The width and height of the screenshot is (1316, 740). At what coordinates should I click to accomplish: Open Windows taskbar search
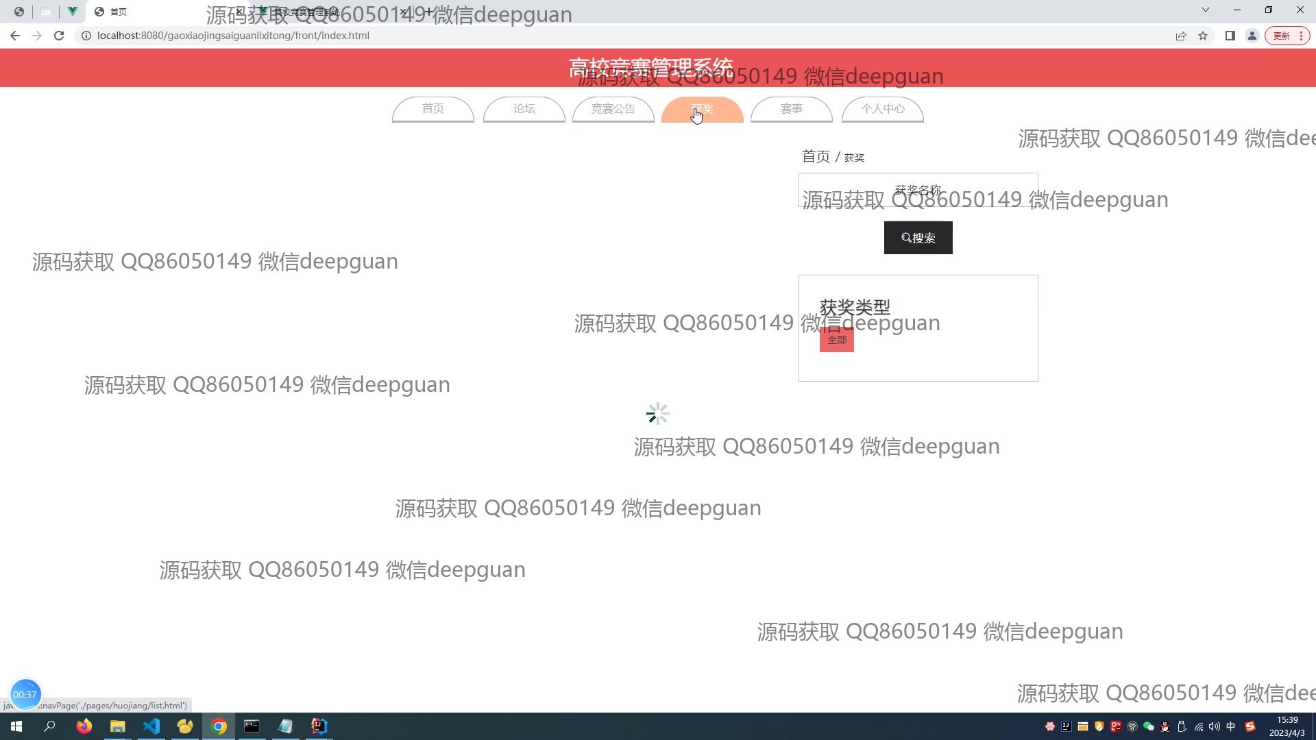49,726
